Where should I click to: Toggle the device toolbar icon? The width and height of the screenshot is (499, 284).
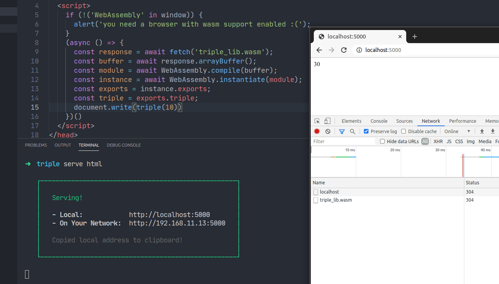pos(327,121)
